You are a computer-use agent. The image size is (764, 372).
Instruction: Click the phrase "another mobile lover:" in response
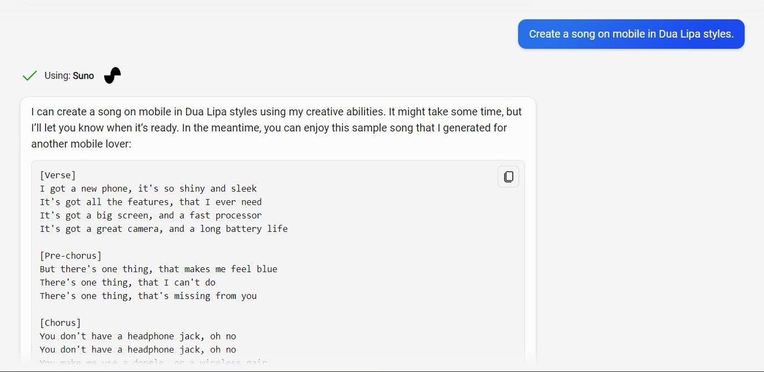(x=82, y=144)
